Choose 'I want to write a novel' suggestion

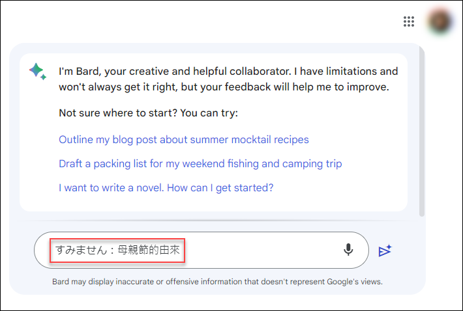pos(166,188)
